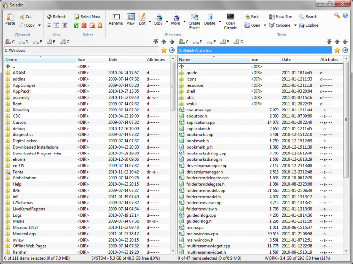
Task: Expand the Compare dropdown arrow
Action: point(295,25)
